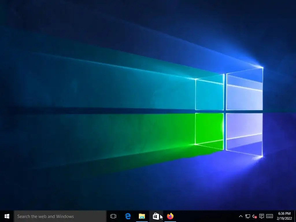Launch Microsoft Edge from the taskbar
Screen dimensions: 296x222
(x=128, y=216)
